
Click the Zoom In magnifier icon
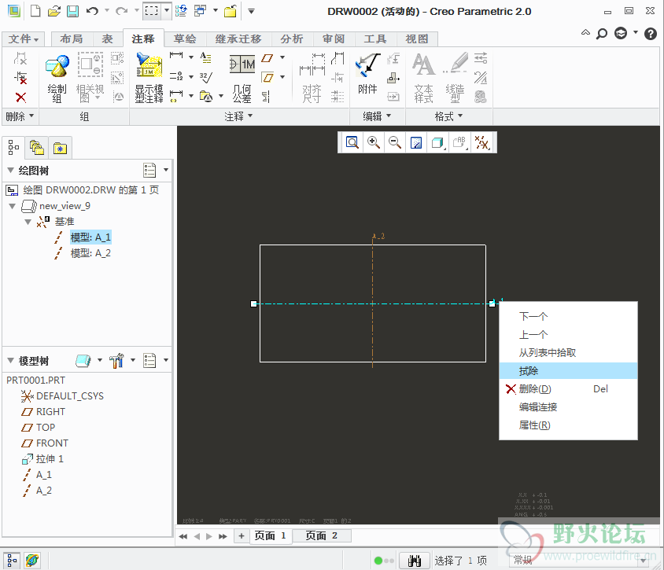[x=373, y=142]
